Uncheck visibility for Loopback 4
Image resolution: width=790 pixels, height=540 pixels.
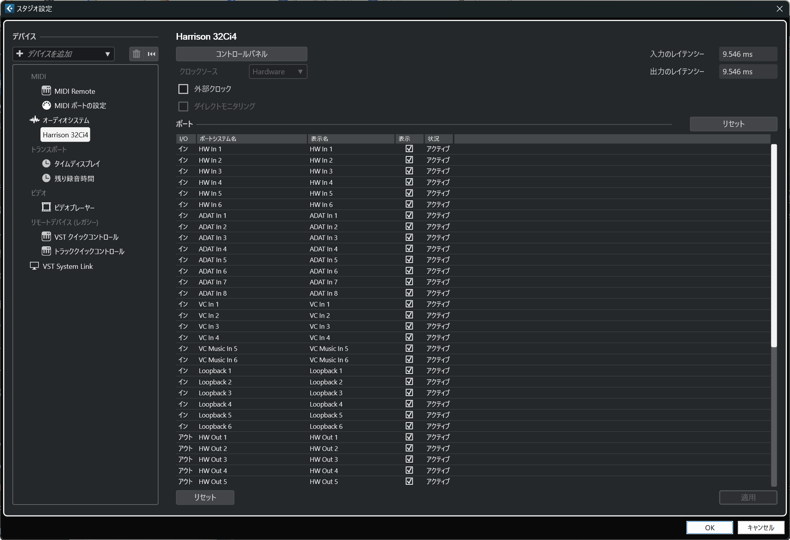point(409,404)
